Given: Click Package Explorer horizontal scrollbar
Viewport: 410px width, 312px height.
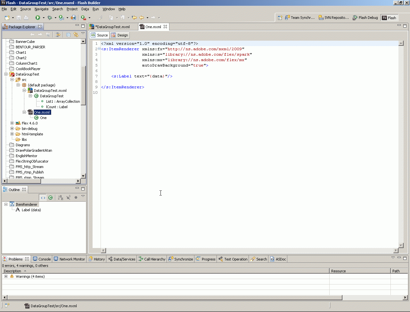Looking at the screenshot, I should [x=24, y=181].
